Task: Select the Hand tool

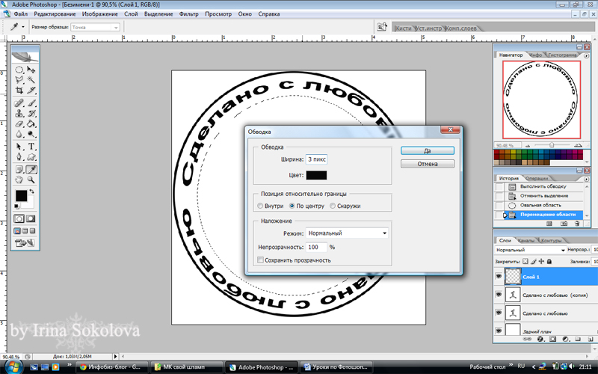Action: 19,180
